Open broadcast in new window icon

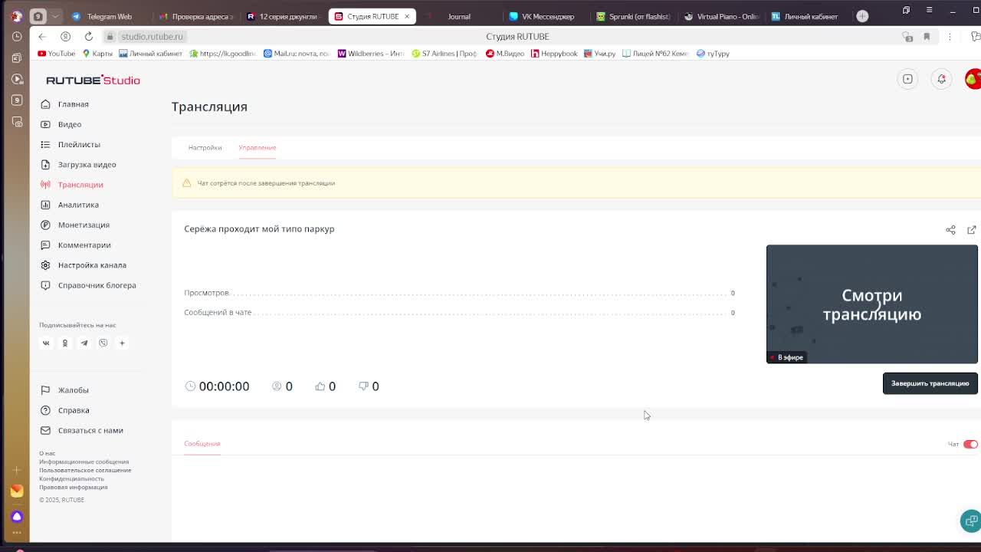tap(971, 230)
